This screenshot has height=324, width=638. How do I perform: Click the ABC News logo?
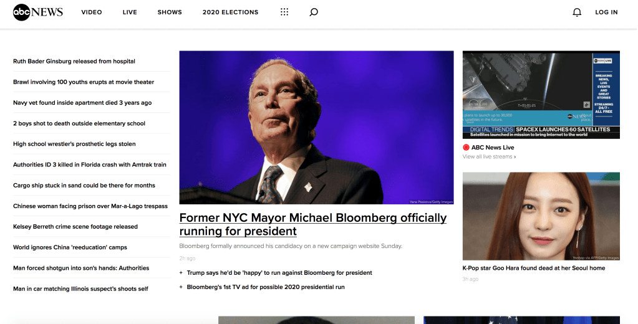38,12
